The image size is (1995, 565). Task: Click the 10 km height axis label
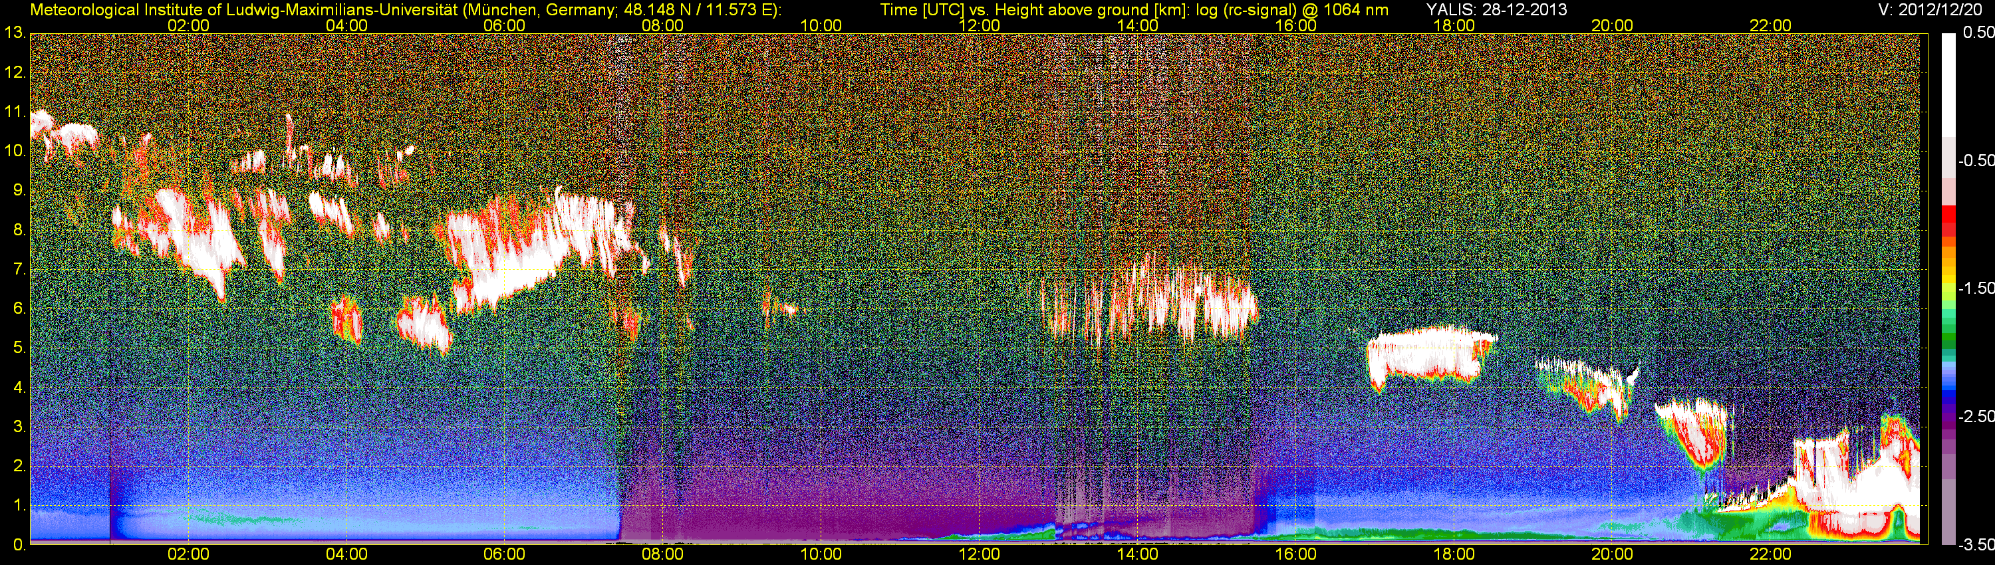[15, 151]
